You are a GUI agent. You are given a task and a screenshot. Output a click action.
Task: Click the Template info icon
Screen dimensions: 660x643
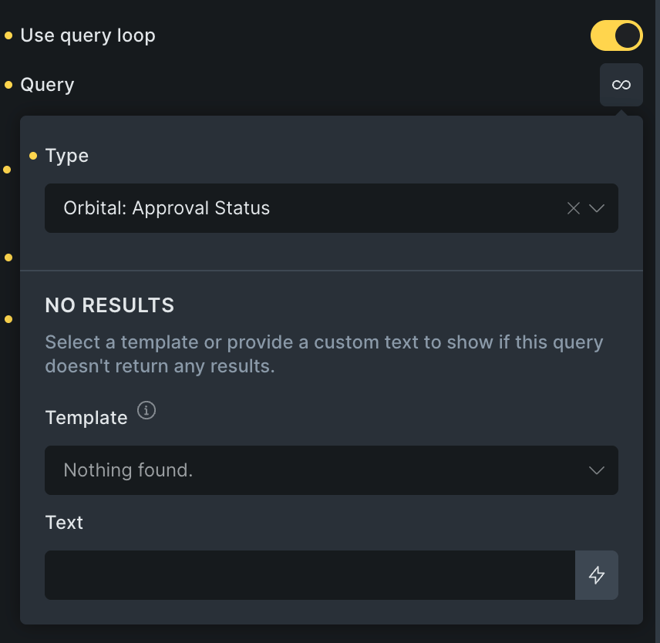[146, 411]
